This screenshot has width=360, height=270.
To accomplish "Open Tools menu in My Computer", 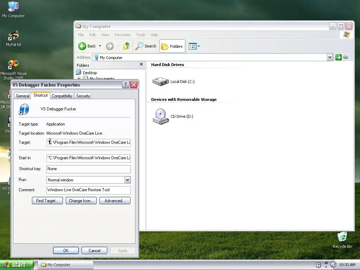I will pos(141,35).
